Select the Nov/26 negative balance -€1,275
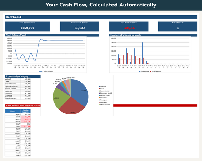 point(26,119)
